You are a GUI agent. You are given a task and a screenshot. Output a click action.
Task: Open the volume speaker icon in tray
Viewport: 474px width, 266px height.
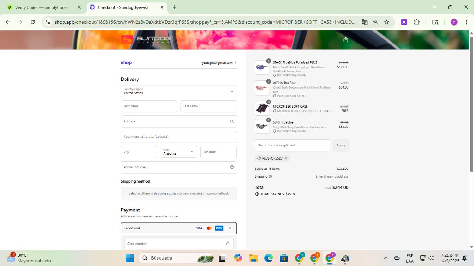click(x=431, y=258)
